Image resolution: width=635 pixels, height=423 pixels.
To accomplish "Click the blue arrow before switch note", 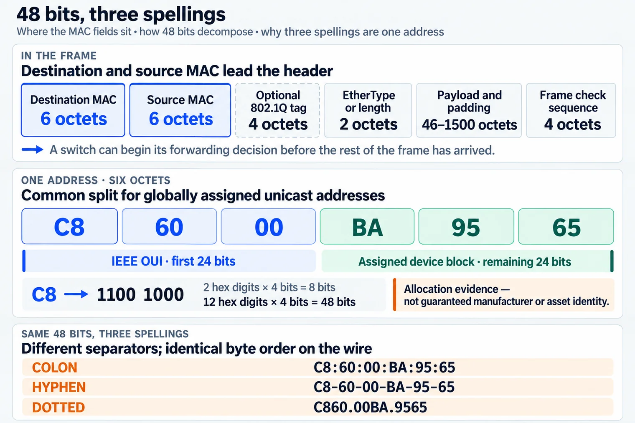I will pyautogui.click(x=33, y=150).
